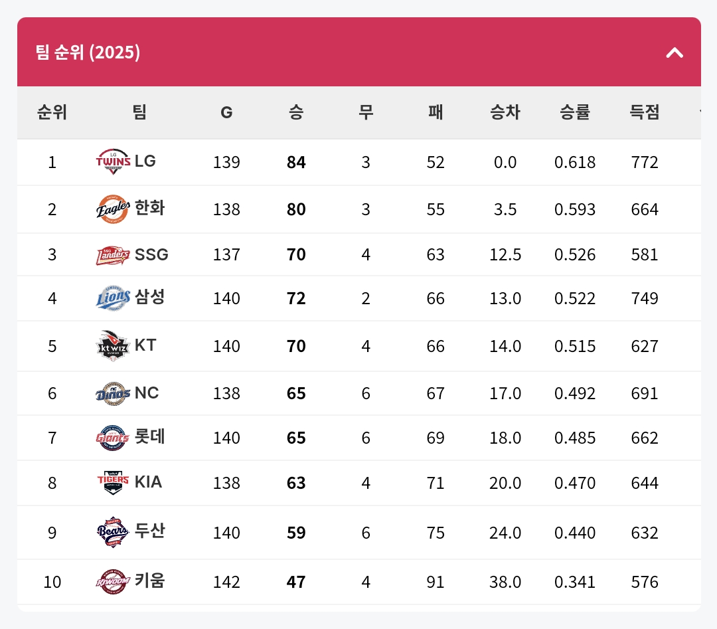Sort table by 승률 column header
Viewport: 717px width, 629px height.
(575, 112)
